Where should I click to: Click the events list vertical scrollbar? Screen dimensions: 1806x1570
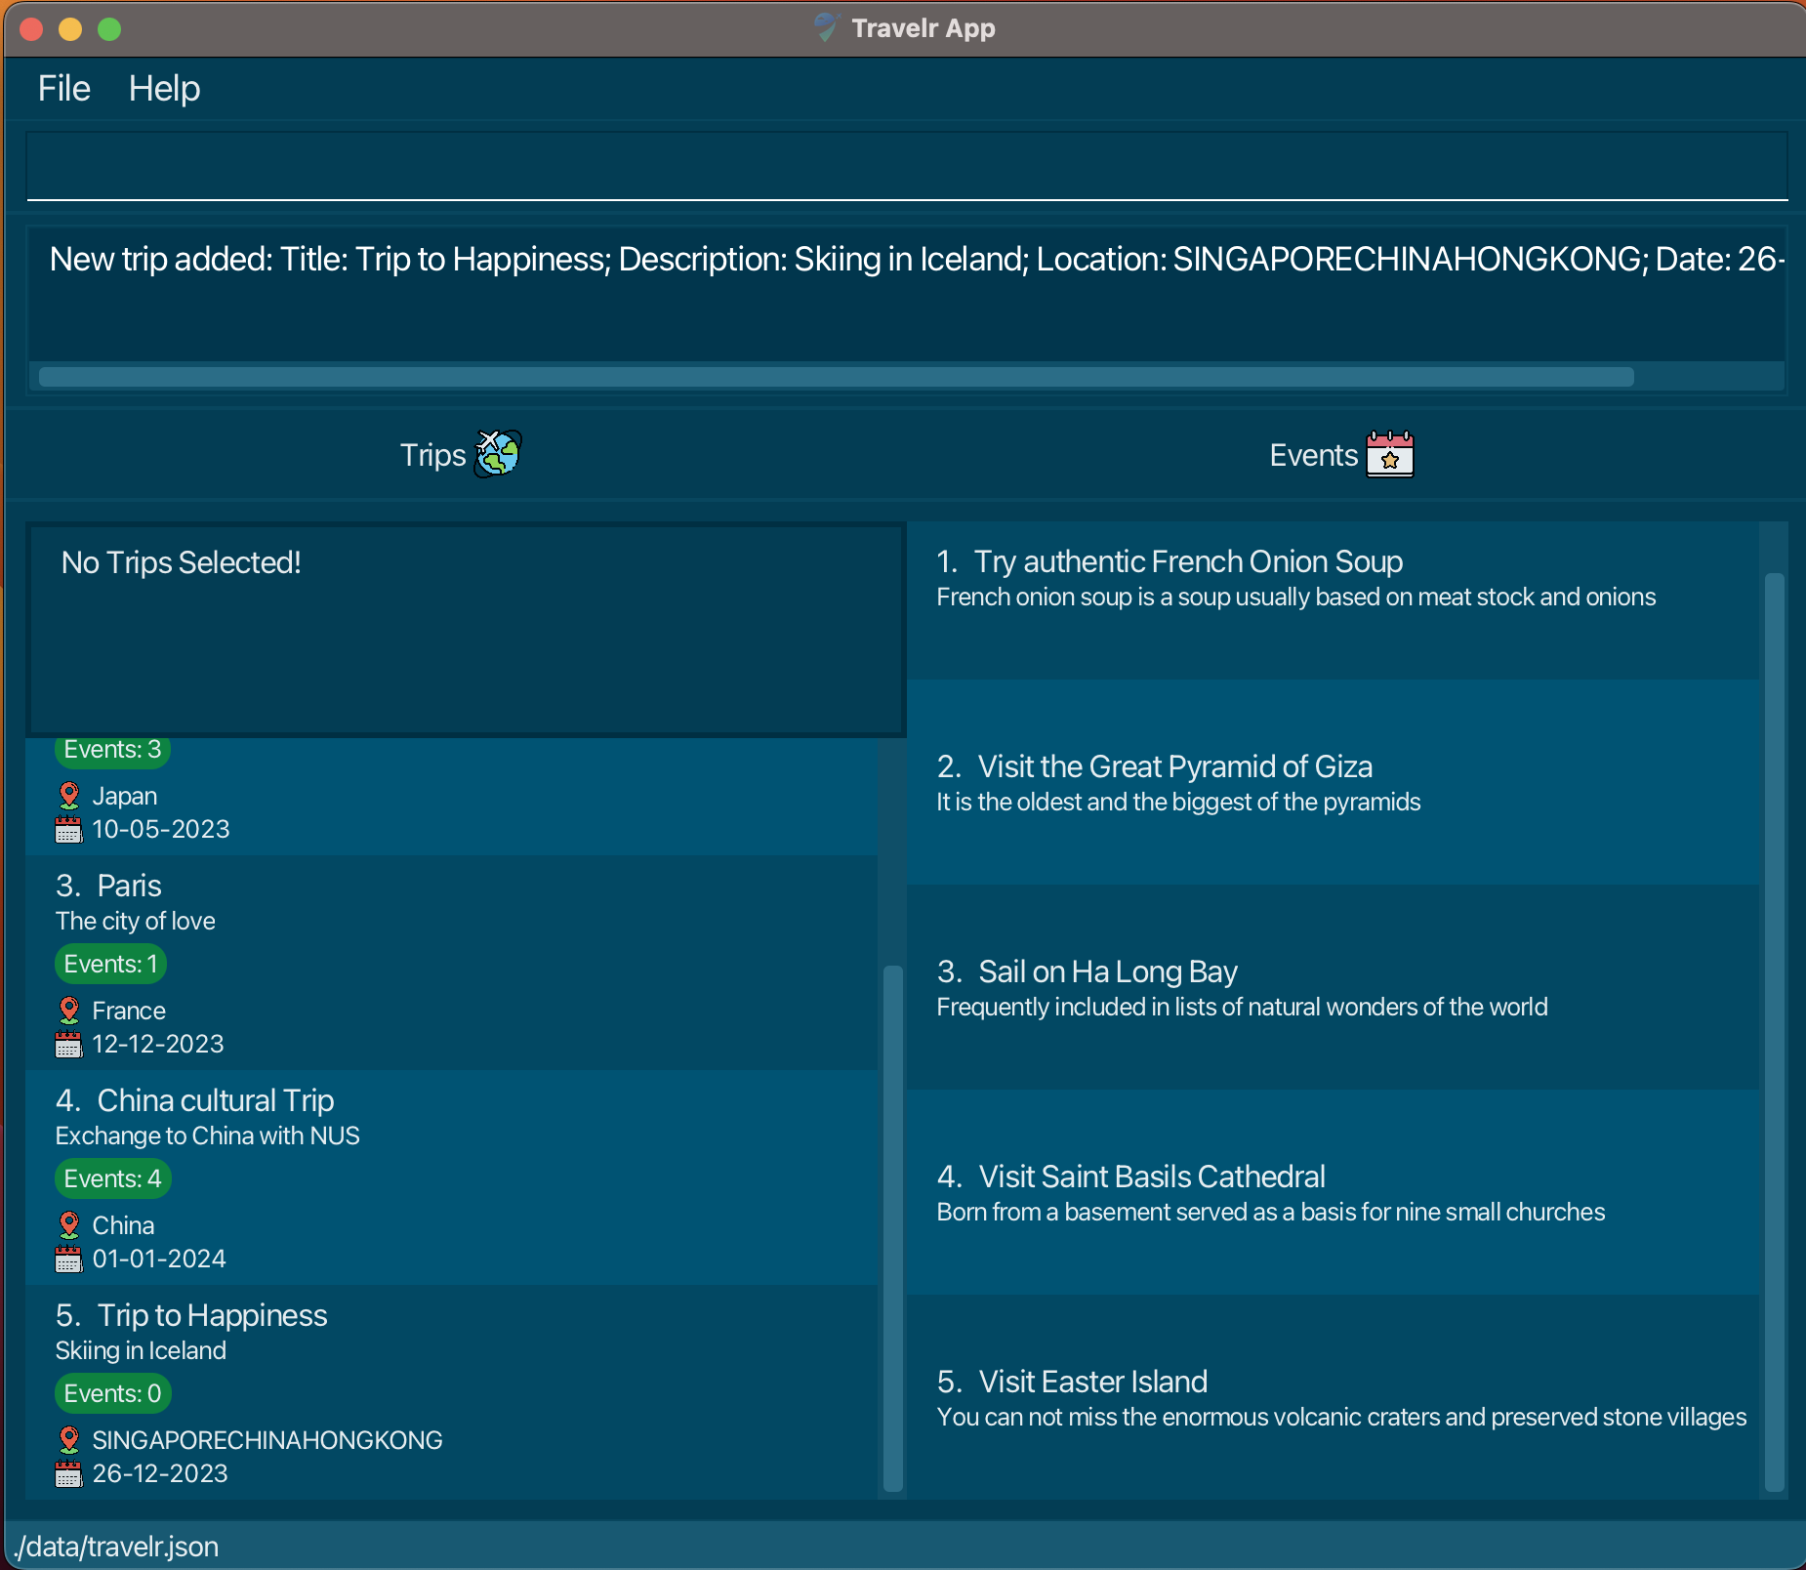(x=1774, y=1032)
